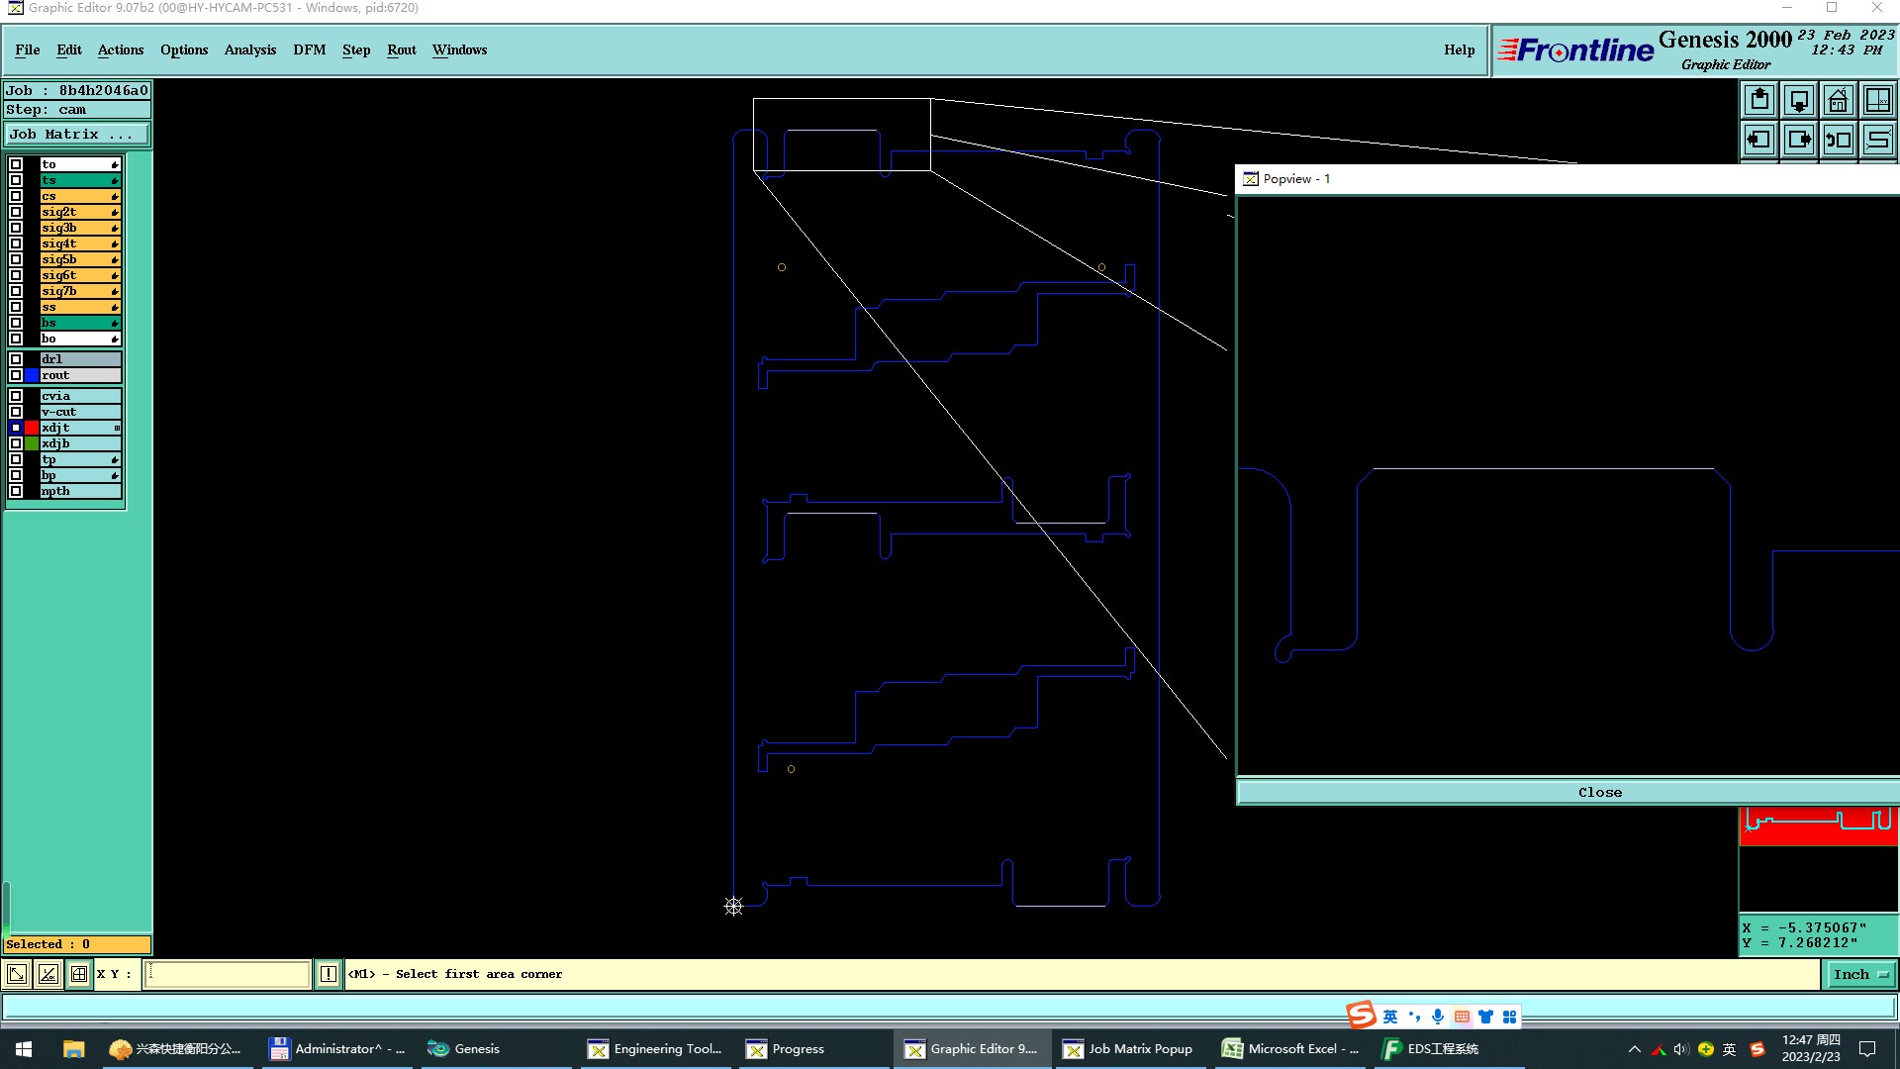Click the X Y coordinate input field
The height and width of the screenshot is (1069, 1900).
click(228, 974)
